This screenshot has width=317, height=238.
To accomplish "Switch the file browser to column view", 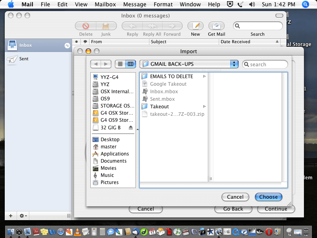I will [x=130, y=64].
